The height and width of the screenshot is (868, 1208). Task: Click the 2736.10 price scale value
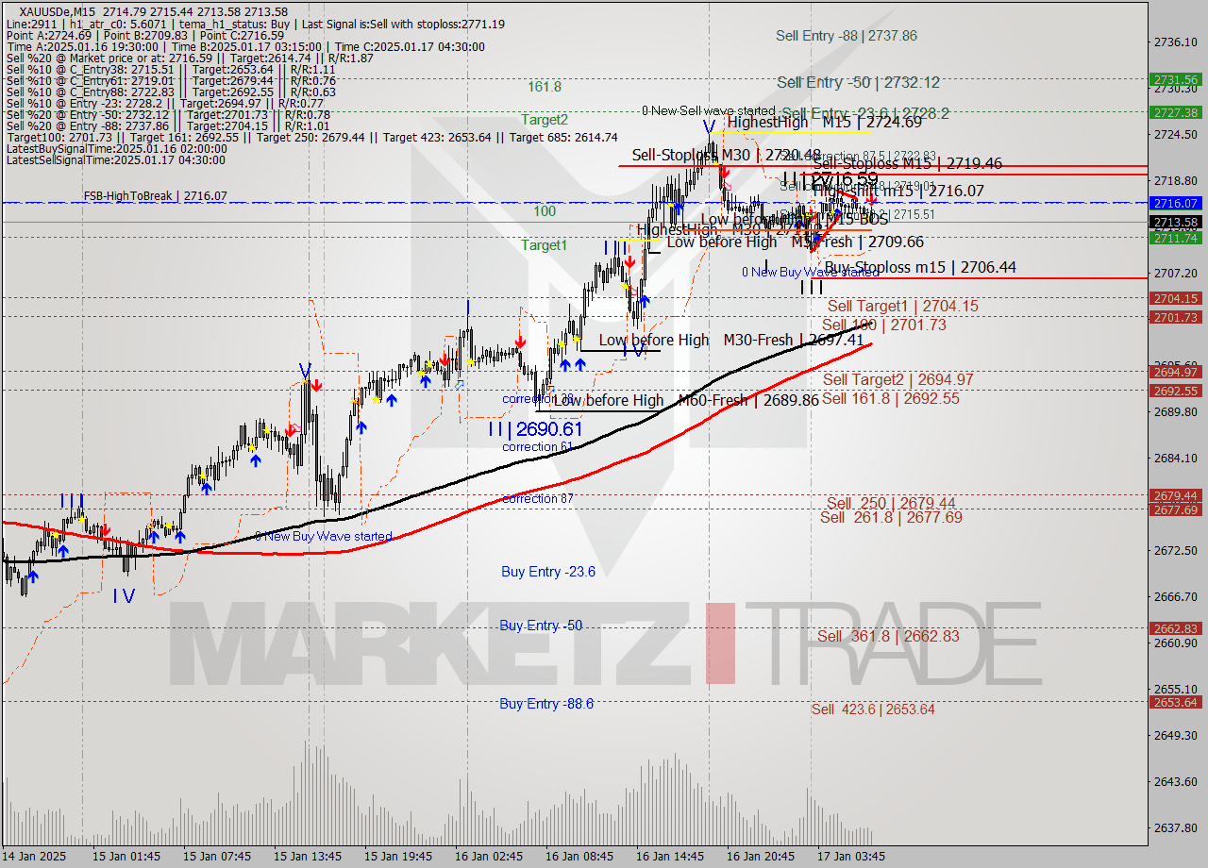pos(1176,42)
